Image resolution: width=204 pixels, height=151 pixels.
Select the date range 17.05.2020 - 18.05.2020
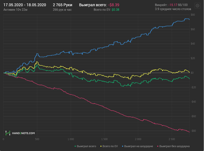click(x=25, y=5)
